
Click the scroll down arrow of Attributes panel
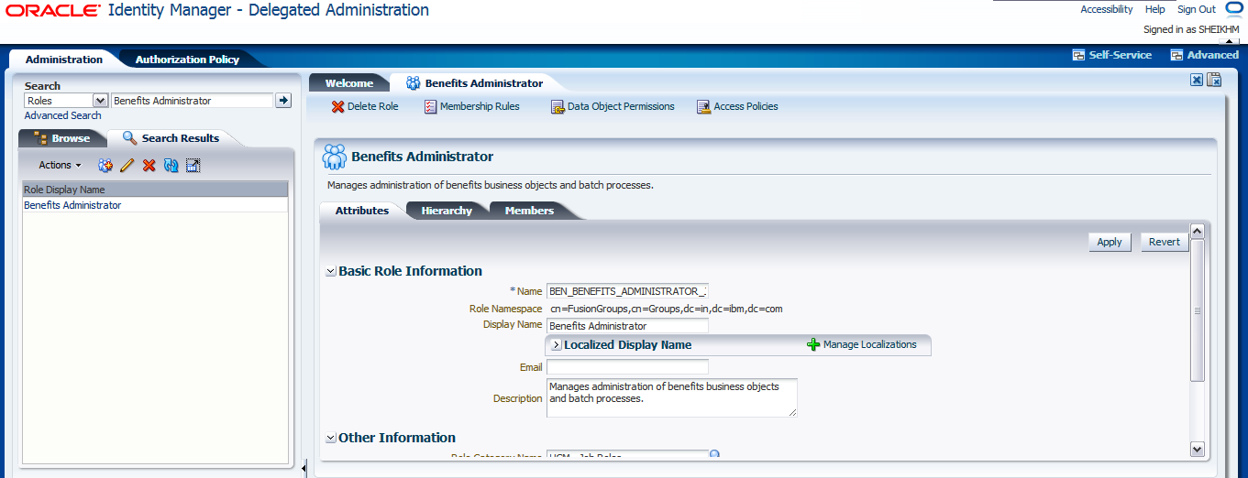tap(1197, 449)
